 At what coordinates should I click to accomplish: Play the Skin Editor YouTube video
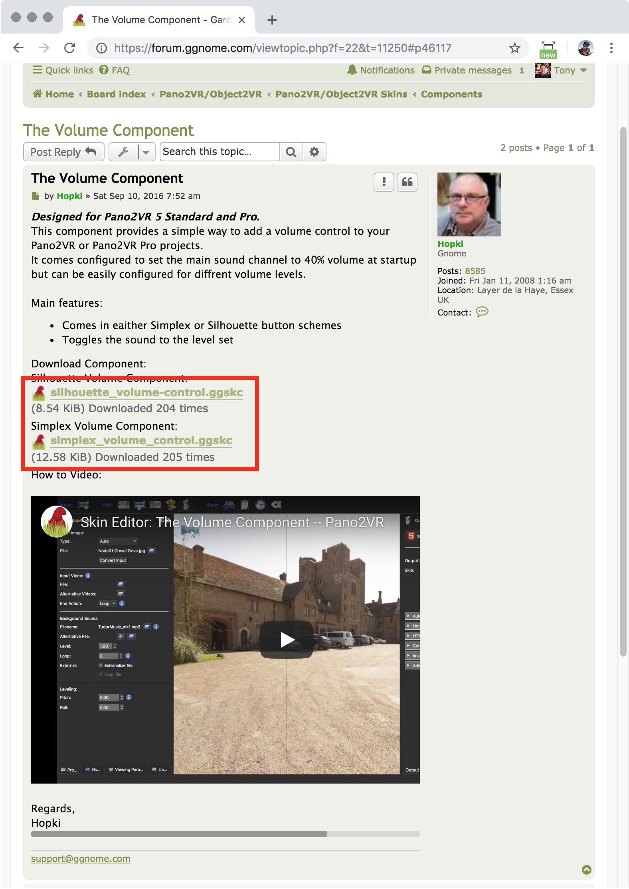[287, 639]
